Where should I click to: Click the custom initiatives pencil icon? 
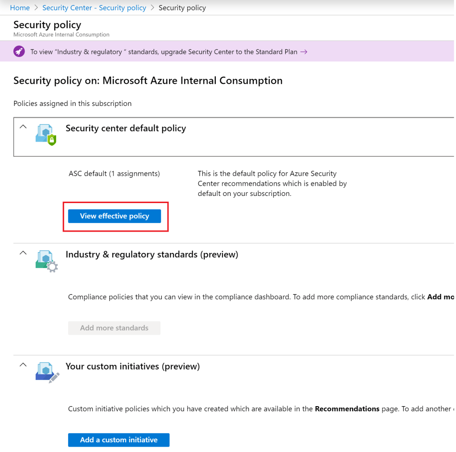[46, 373]
